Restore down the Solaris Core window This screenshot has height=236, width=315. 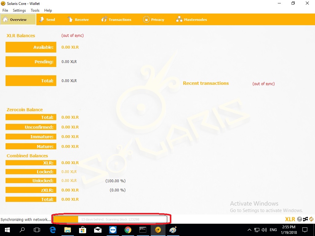coord(293,3)
